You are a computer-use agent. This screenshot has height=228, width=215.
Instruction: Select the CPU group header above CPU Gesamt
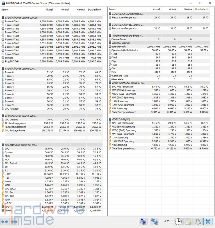click(51, 116)
